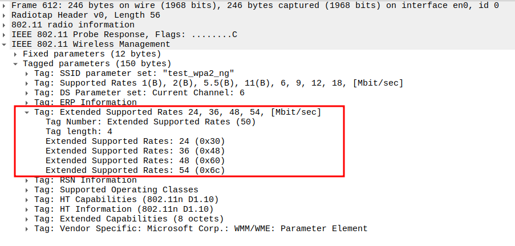Expand HT Capabilities (802.11n D1.10) tag

pos(27,199)
